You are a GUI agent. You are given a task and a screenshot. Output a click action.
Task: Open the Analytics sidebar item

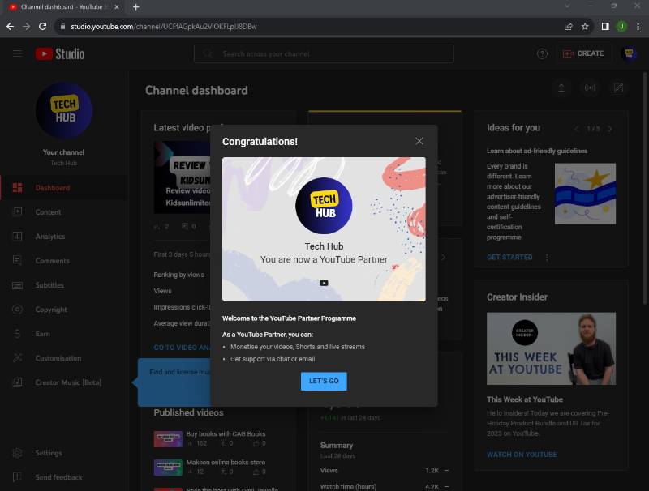point(64,237)
